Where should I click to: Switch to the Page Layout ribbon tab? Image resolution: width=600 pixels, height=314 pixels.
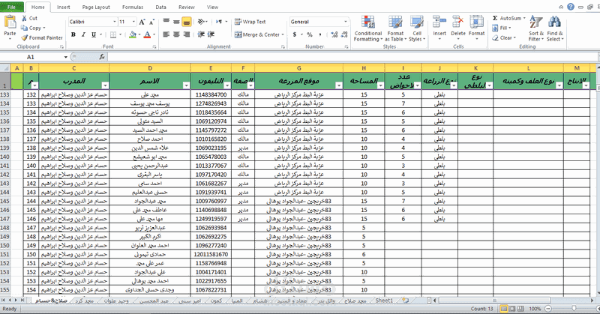(95, 6)
